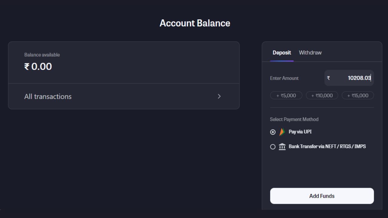Add ₹15,000 using the quick amount chip
The width and height of the screenshot is (388, 218).
[358, 96]
